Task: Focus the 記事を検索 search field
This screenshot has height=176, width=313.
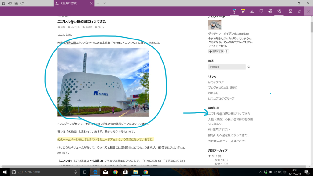Action: tap(227, 67)
